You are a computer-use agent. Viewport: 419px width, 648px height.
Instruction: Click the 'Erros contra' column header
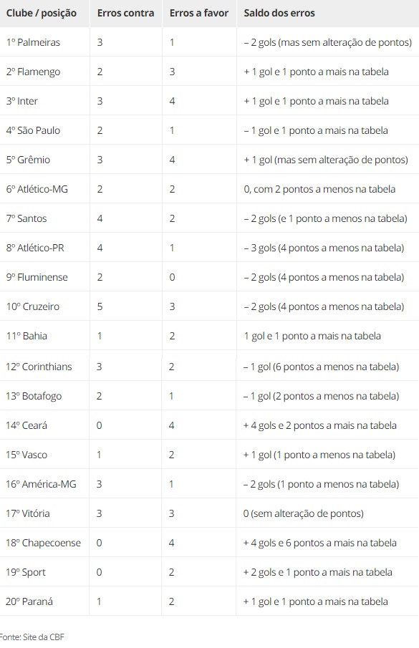point(125,13)
